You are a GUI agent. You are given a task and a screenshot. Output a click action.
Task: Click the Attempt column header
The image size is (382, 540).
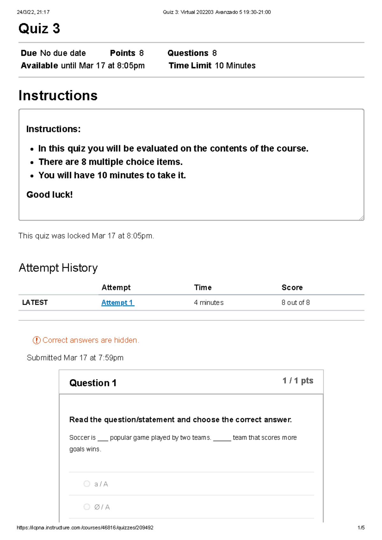116,287
